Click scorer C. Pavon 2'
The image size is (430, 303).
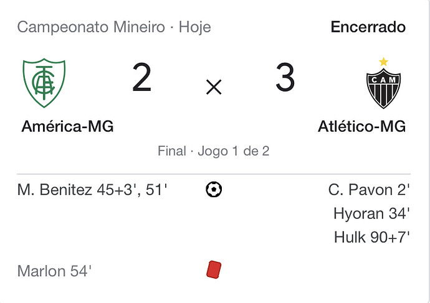tap(369, 190)
